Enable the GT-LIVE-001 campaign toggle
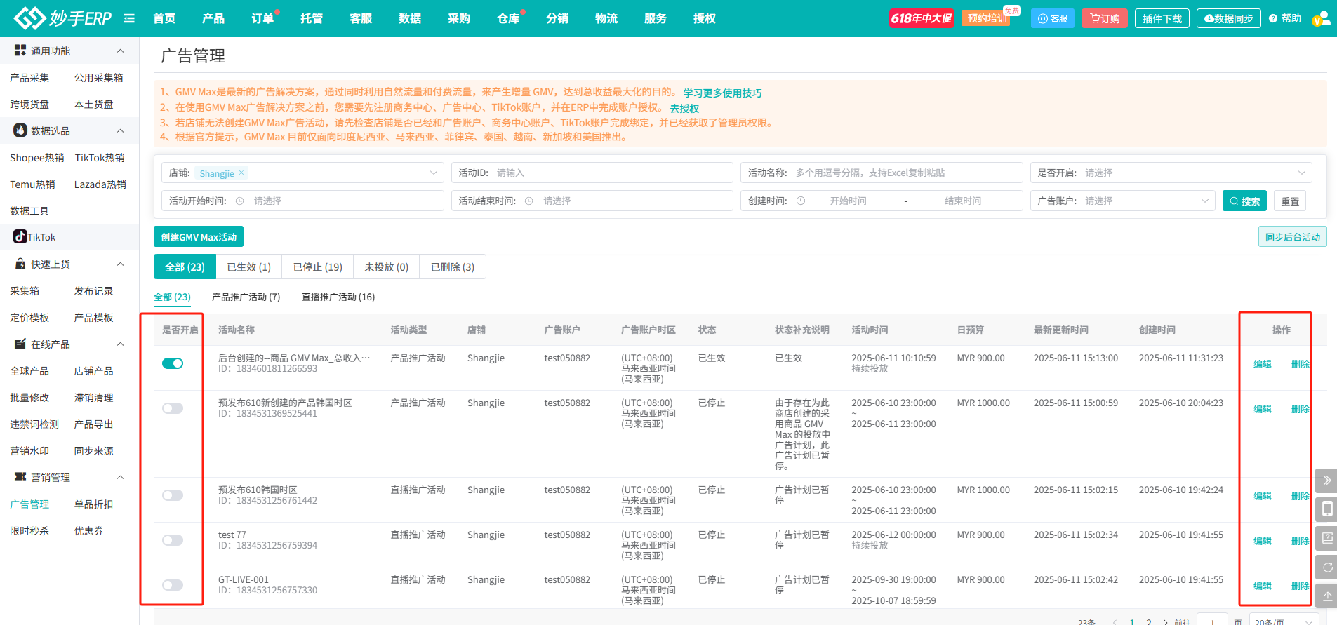 [173, 585]
